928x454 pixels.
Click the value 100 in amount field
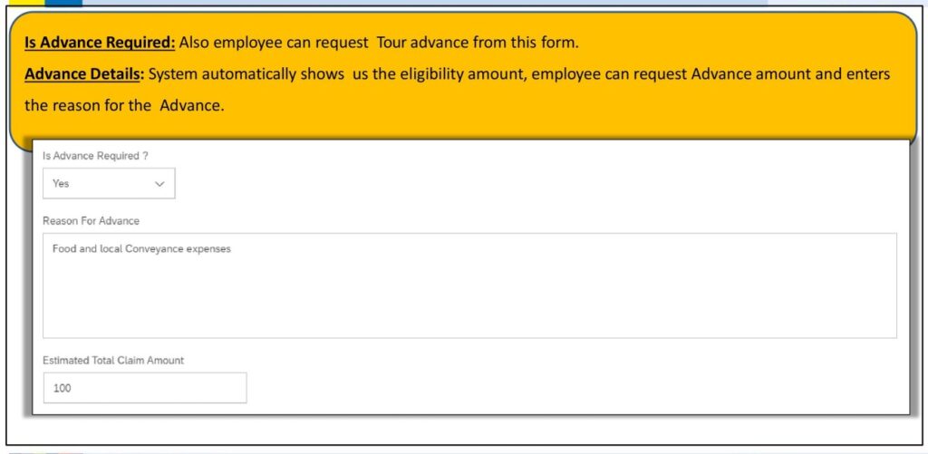pos(62,388)
